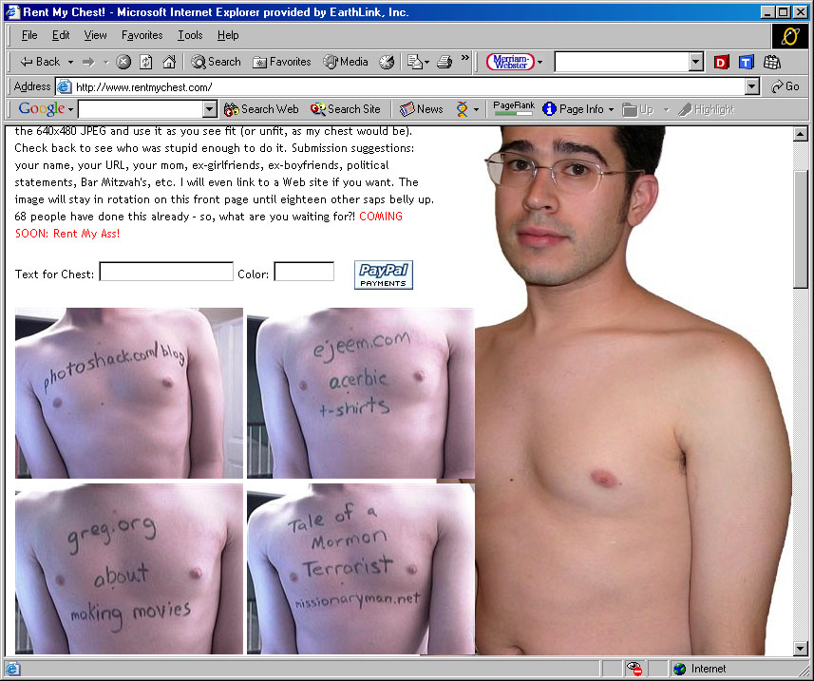Go to the Home page icon
The image size is (814, 681).
point(169,62)
